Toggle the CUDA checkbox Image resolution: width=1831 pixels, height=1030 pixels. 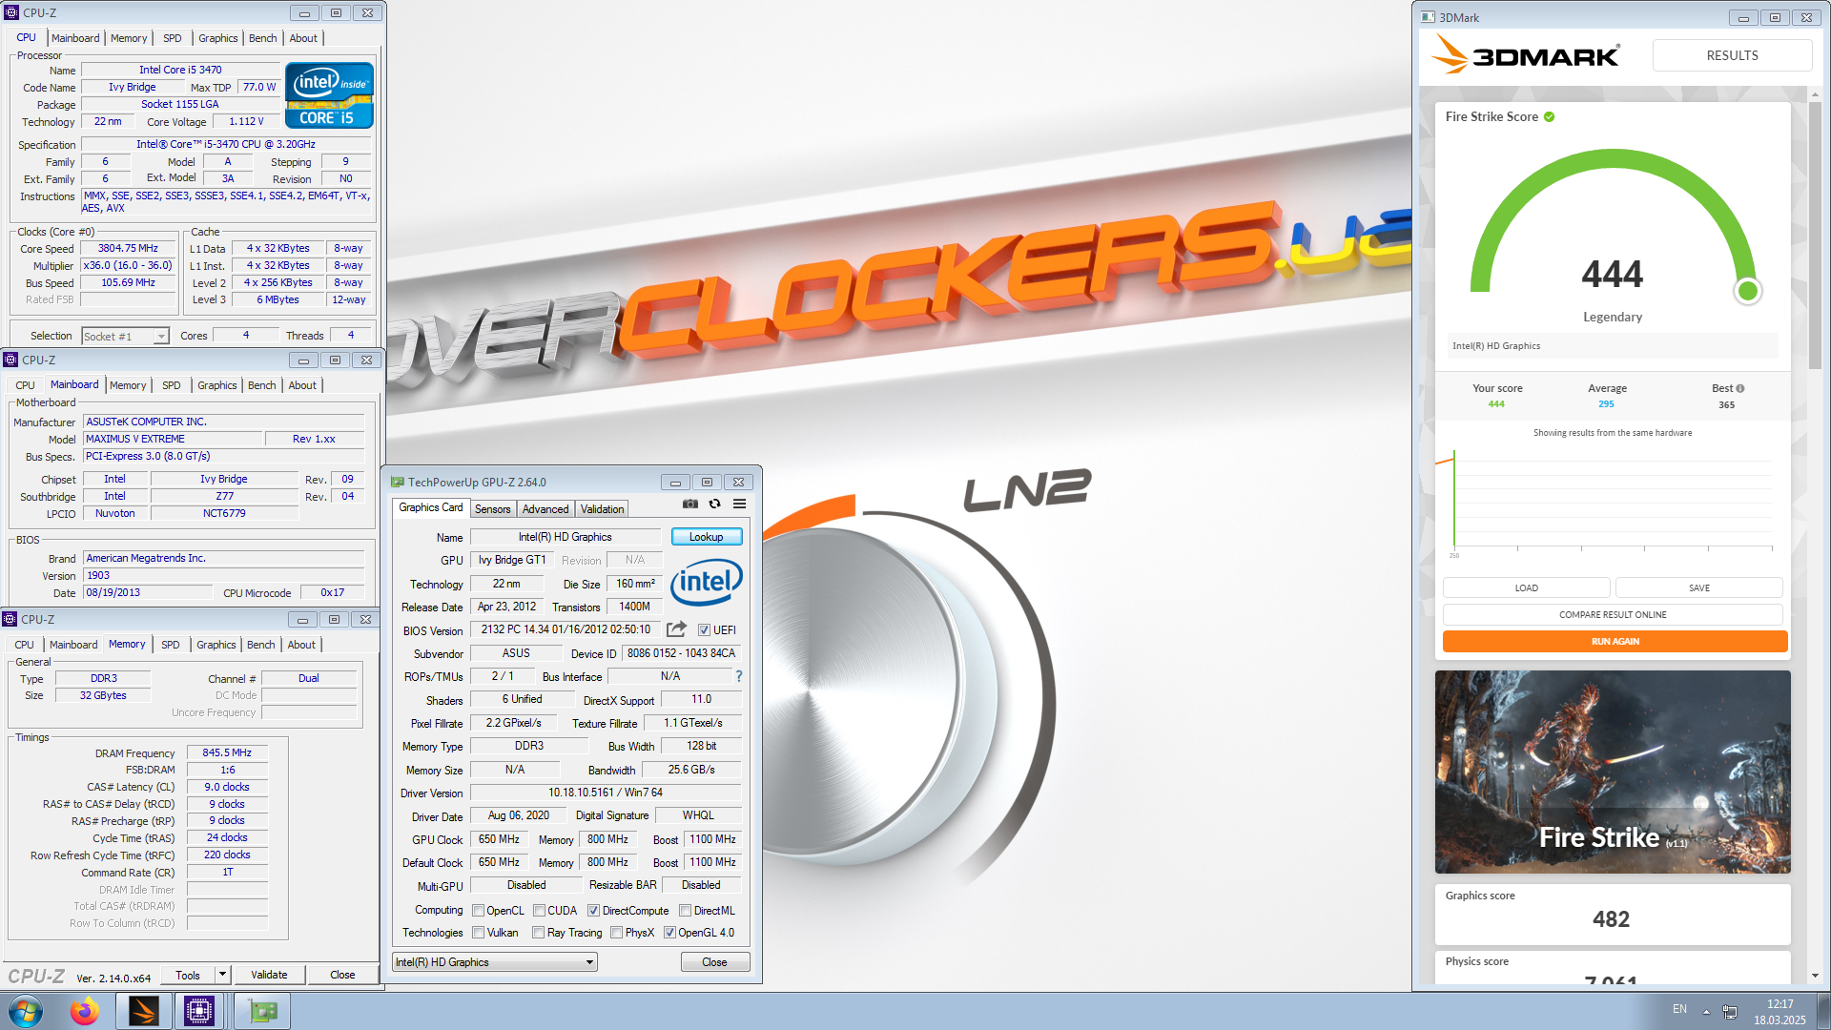click(x=539, y=911)
